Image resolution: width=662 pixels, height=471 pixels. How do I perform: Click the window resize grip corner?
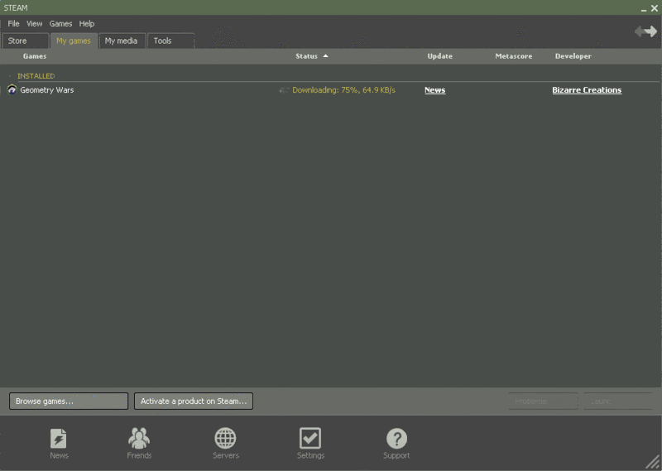653,462
